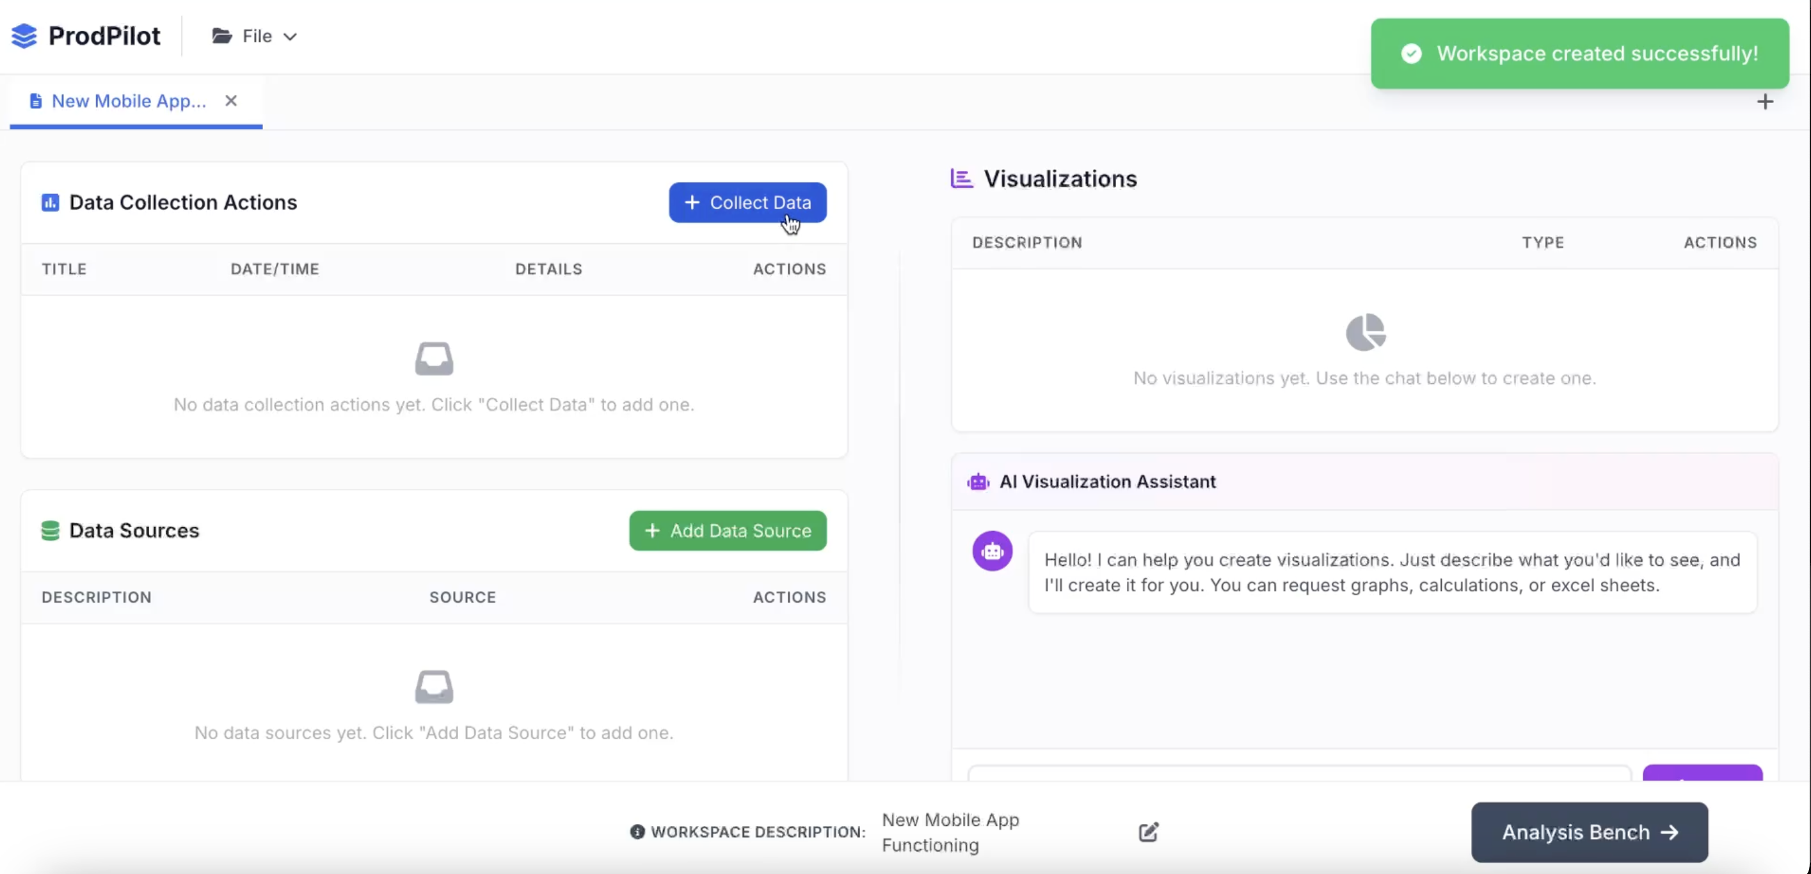Click the Data Collection Actions chart icon

pyautogui.click(x=50, y=203)
